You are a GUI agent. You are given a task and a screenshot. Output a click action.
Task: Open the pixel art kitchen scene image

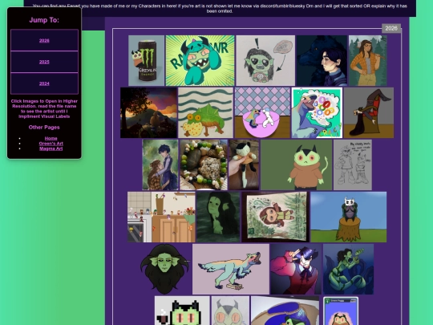[161, 217]
